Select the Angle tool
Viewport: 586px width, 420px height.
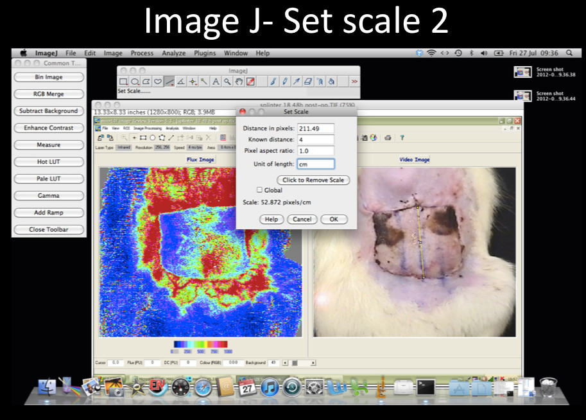[181, 82]
